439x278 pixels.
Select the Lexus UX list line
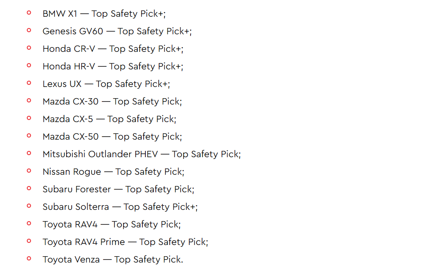click(106, 84)
